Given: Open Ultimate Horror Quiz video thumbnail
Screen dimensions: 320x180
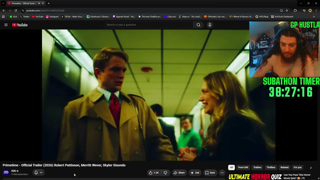Looking at the screenshot, I should tap(255, 176).
